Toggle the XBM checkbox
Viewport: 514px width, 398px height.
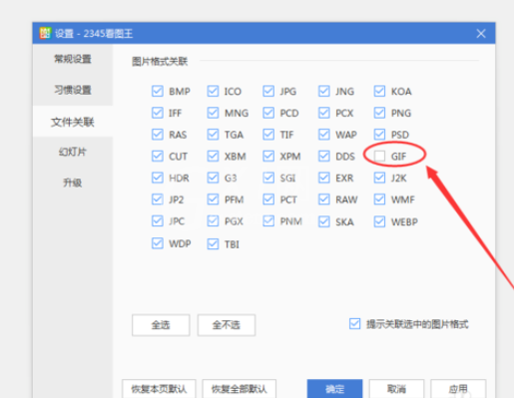213,156
